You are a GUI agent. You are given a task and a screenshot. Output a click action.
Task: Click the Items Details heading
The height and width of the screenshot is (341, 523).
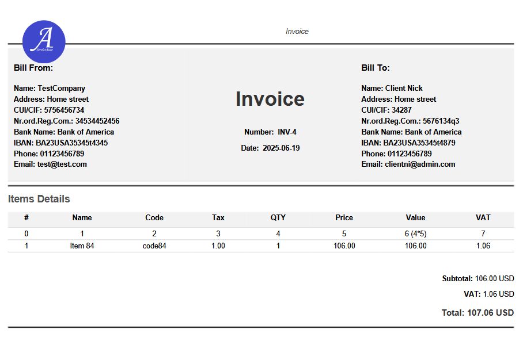click(39, 199)
